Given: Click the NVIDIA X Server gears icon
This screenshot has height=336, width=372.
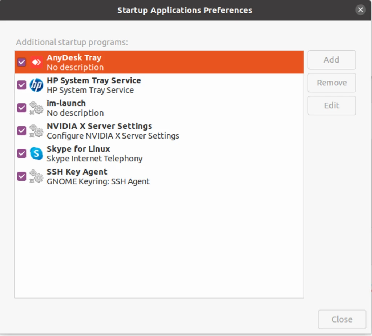Looking at the screenshot, I should tap(36, 131).
